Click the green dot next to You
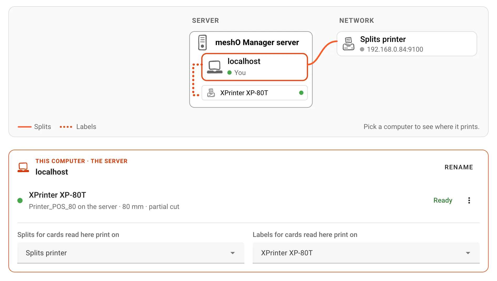The height and width of the screenshot is (281, 497). tap(229, 73)
